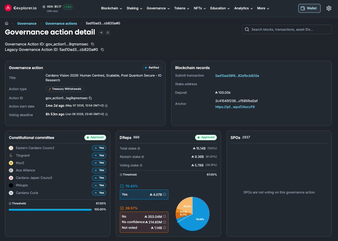The image size is (338, 241).
Task: Open the Tokens menu
Action: [x=182, y=8]
